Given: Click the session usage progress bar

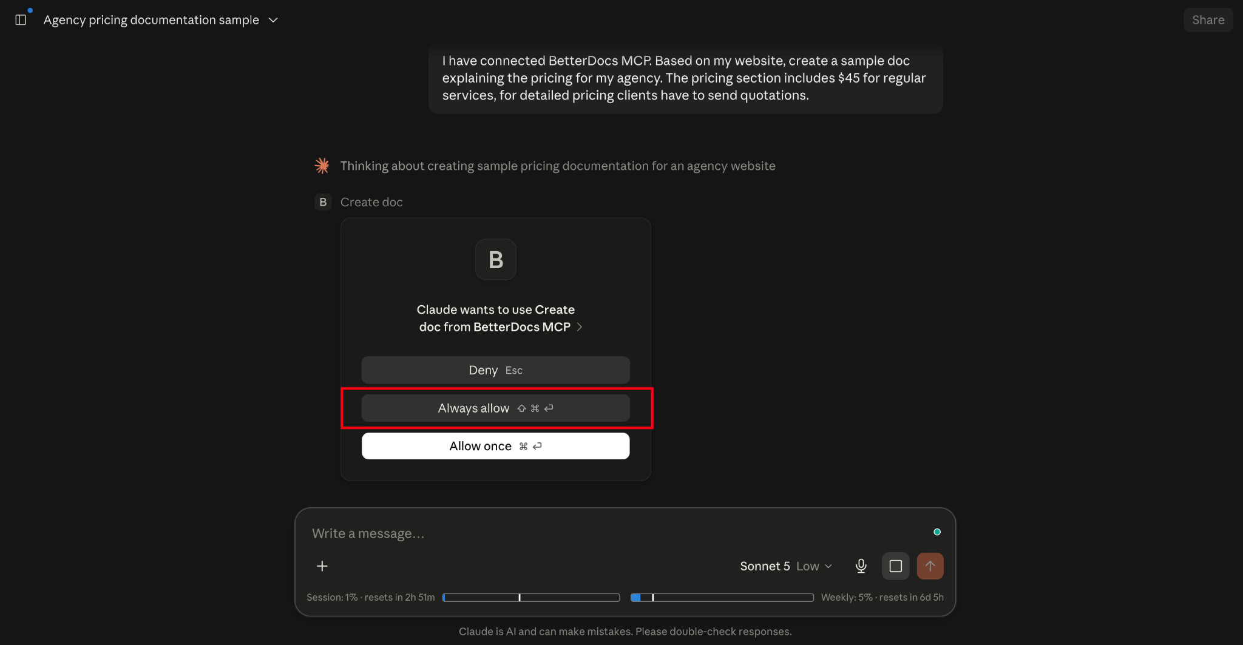Looking at the screenshot, I should point(531,598).
